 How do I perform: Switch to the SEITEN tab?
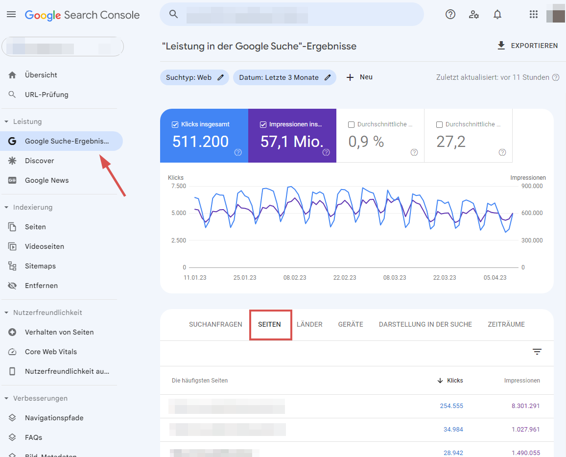click(269, 324)
